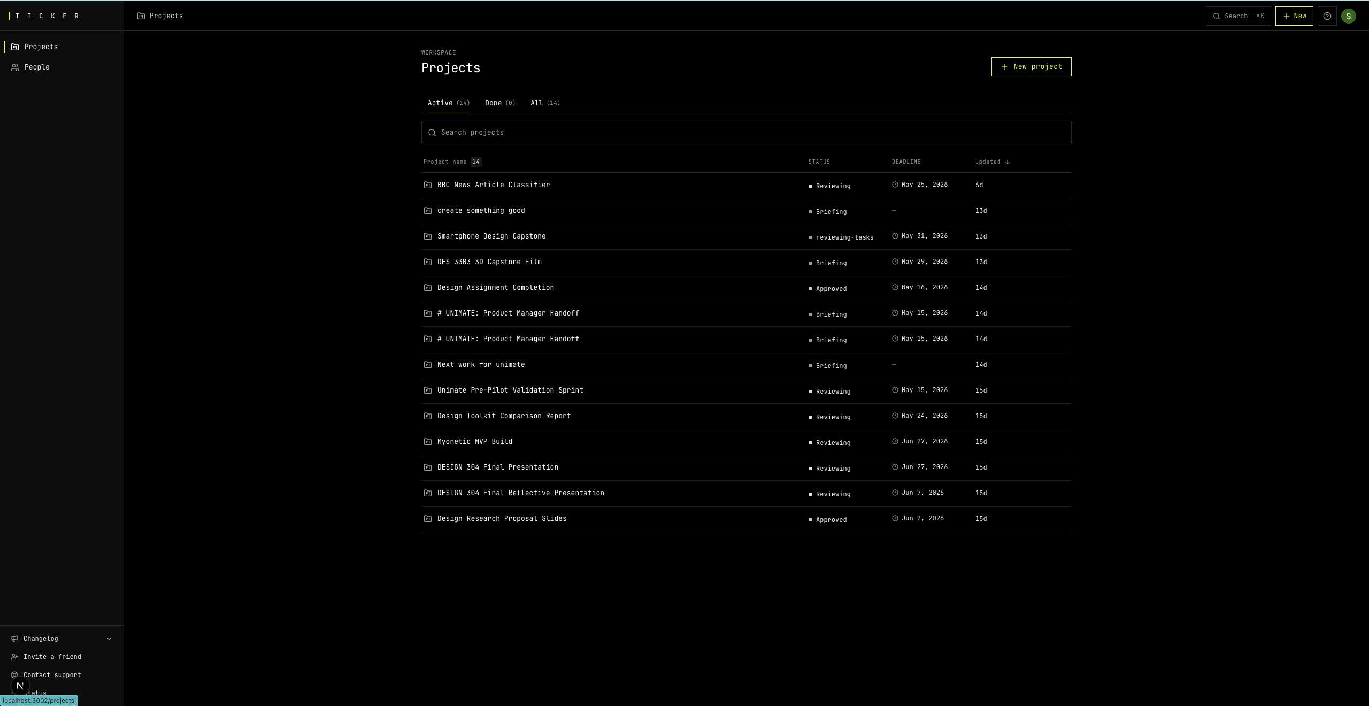Click the breadcrumb Projects folder icon

[141, 16]
